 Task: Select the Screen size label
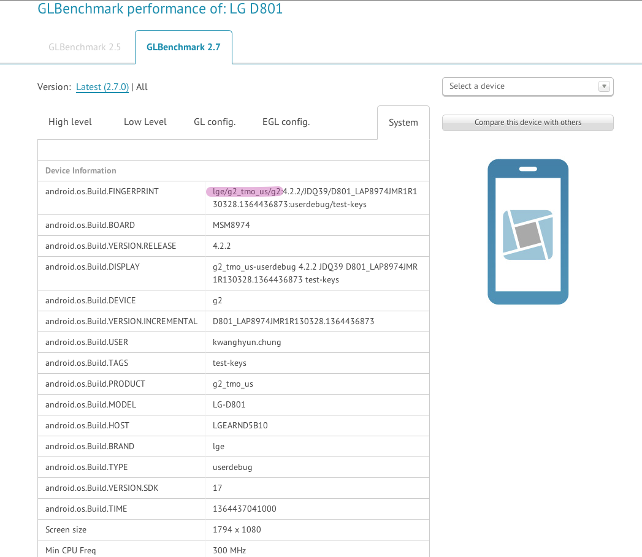click(x=66, y=530)
